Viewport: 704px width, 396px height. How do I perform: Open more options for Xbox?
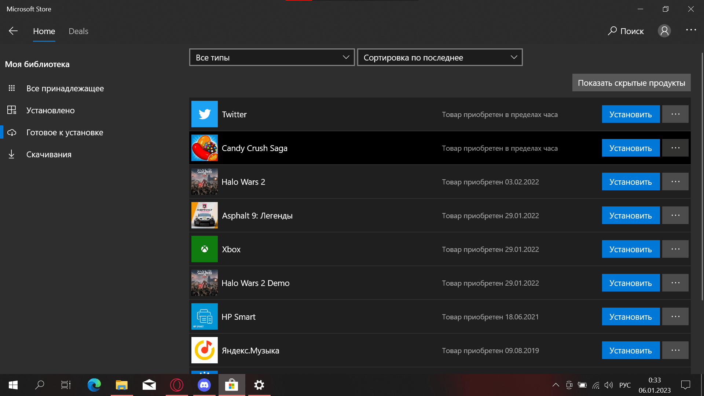click(675, 249)
